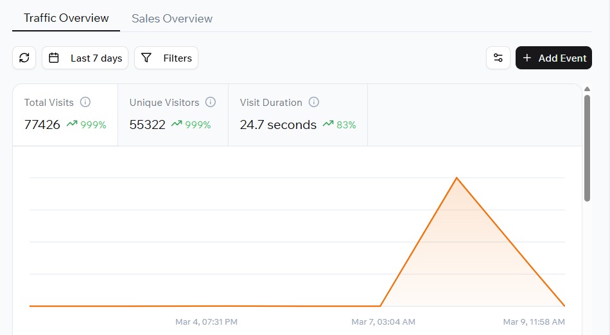The height and width of the screenshot is (335, 610).
Task: Open the Filters dropdown
Action: pos(166,58)
